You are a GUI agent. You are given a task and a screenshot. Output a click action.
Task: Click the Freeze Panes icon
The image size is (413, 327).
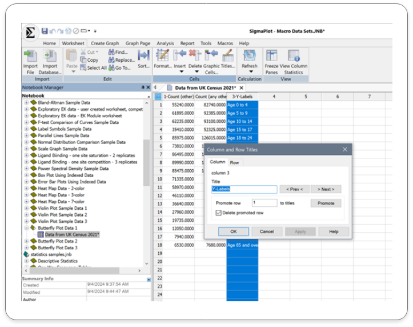(271, 56)
